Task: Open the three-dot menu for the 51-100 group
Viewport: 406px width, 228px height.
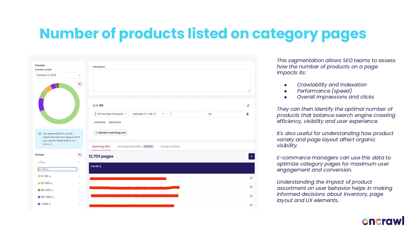Action: [79, 176]
